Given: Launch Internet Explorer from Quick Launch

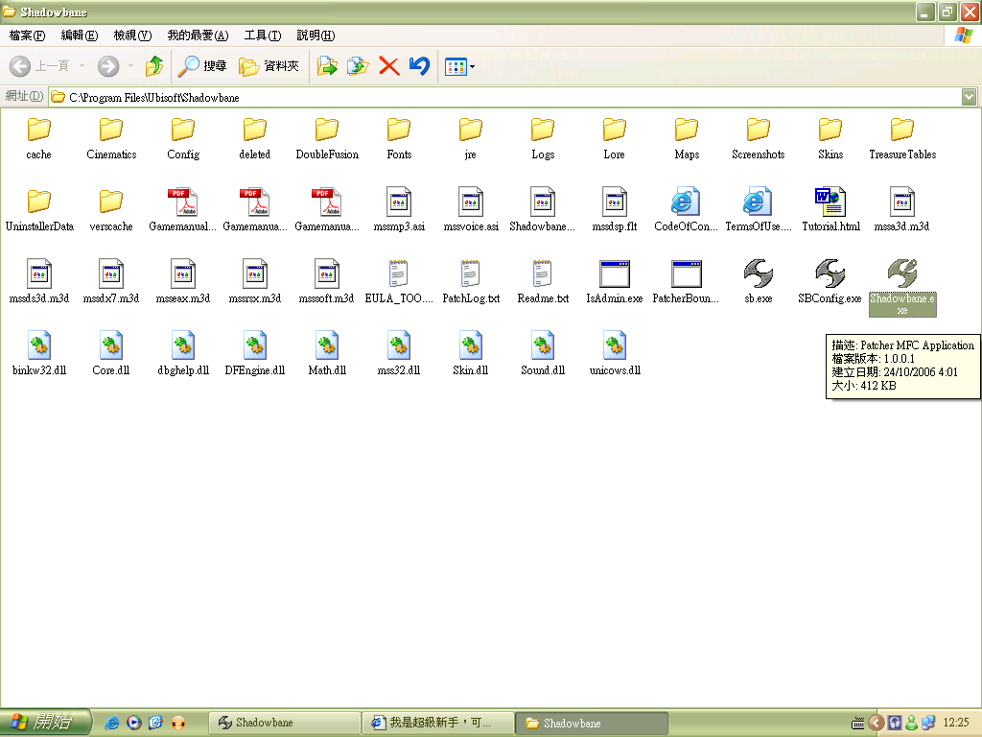Looking at the screenshot, I should tap(111, 724).
